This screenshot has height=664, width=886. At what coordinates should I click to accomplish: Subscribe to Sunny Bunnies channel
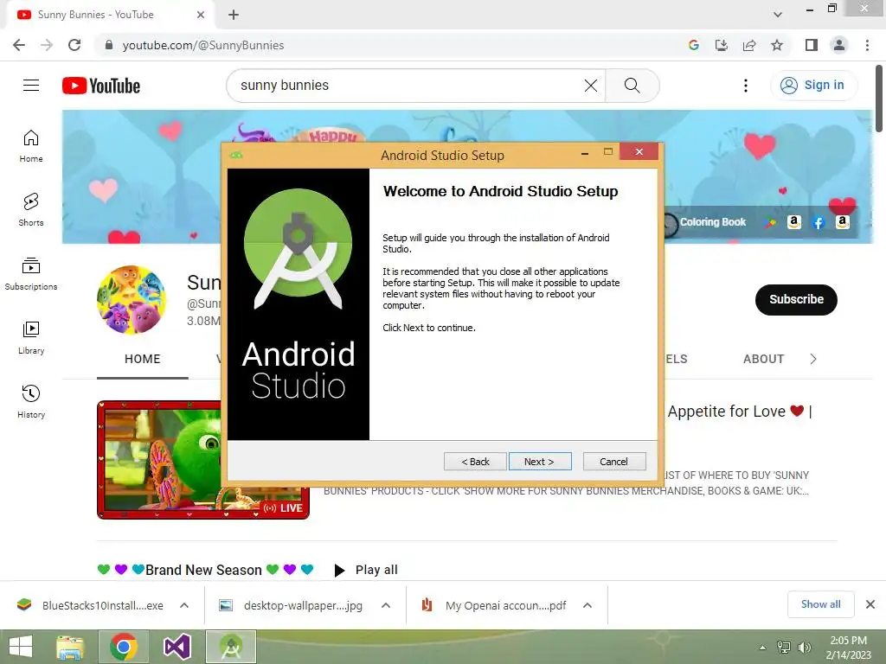point(796,299)
